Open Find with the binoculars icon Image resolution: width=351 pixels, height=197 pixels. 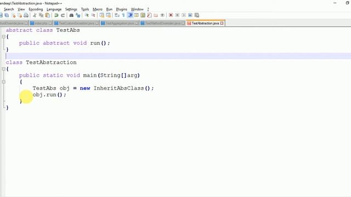click(71, 15)
